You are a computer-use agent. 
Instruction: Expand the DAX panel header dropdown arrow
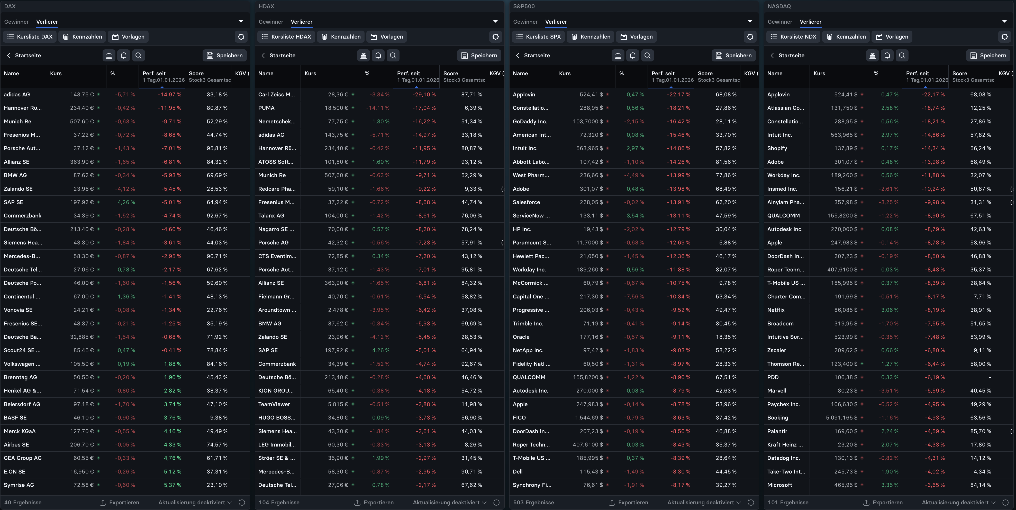coord(241,21)
